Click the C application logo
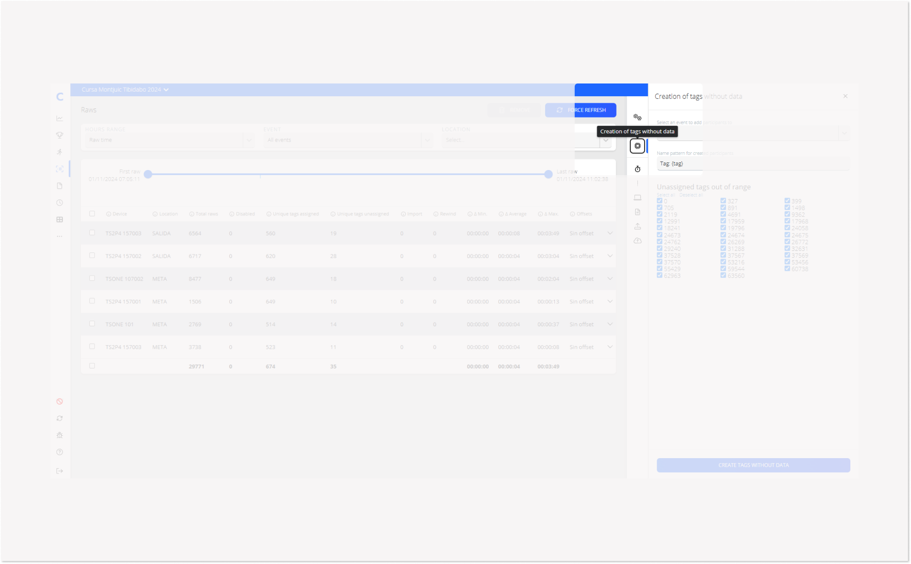The height and width of the screenshot is (564, 911). 60,97
